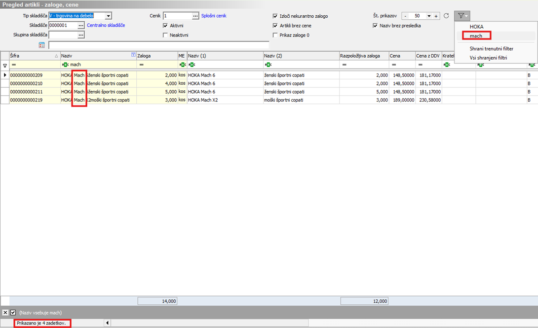538x328 pixels.
Task: Click the filter summary text Naziv vsebuje mach
Action: click(40, 313)
